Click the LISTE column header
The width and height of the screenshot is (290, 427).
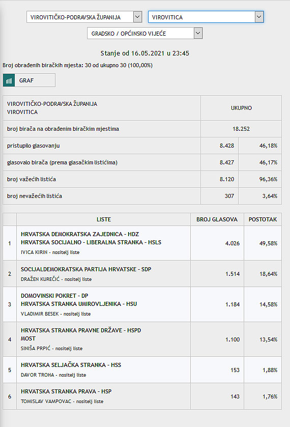point(103,219)
